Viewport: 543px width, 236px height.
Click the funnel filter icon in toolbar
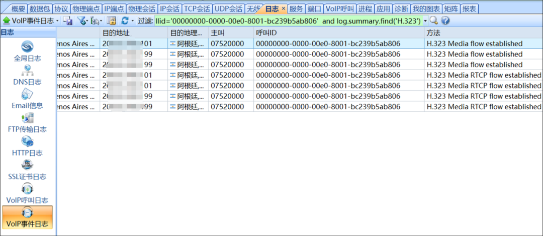point(81,21)
